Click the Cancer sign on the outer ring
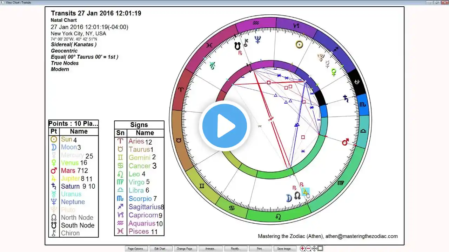Screen dimensions: 449x252 pos(232,208)
